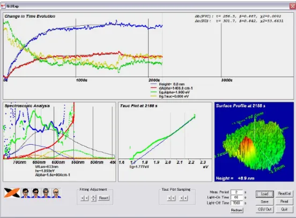This screenshot has height=218, width=296.
Task: Click first Tauc Plot Sampling left arrow
Action: pyautogui.click(x=169, y=198)
